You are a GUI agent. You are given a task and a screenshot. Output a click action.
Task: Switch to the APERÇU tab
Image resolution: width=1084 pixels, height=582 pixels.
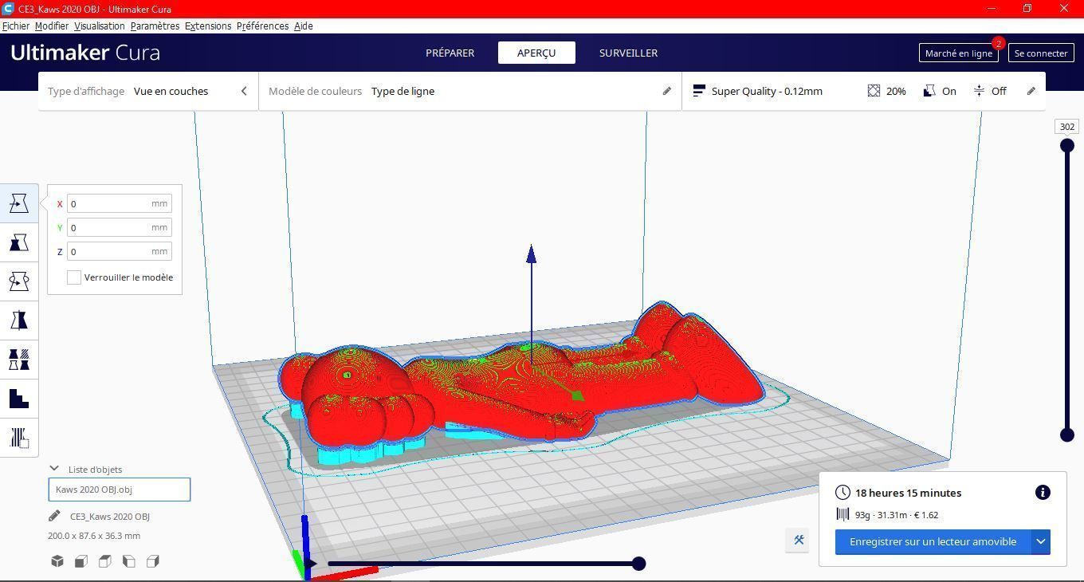(x=536, y=53)
